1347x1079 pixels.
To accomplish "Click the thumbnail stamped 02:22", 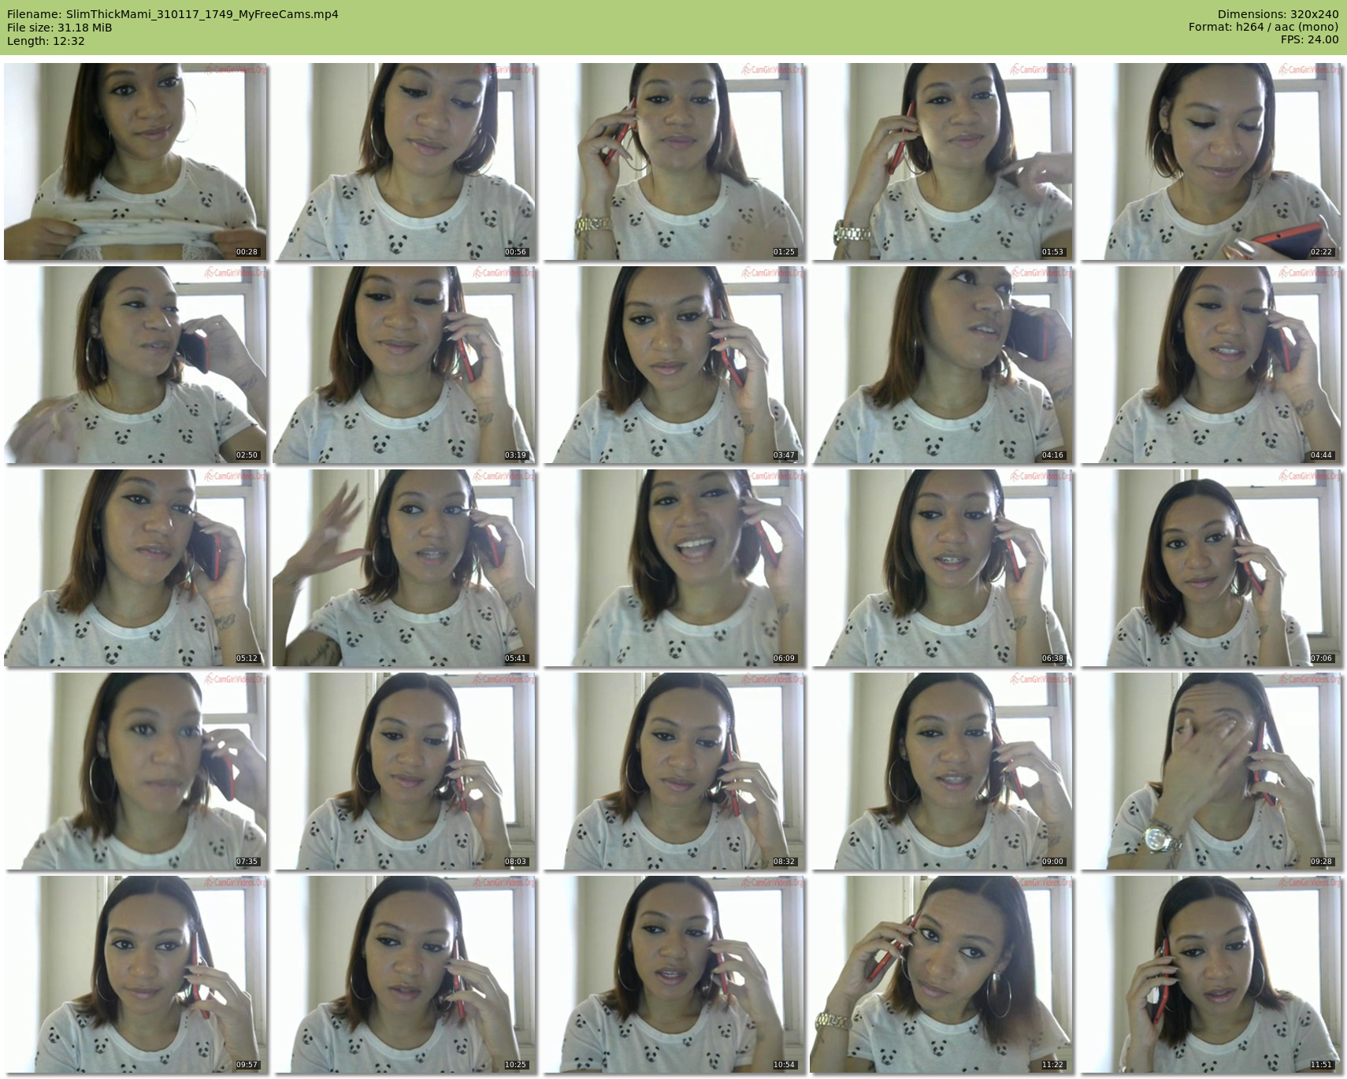I will click(x=1211, y=161).
